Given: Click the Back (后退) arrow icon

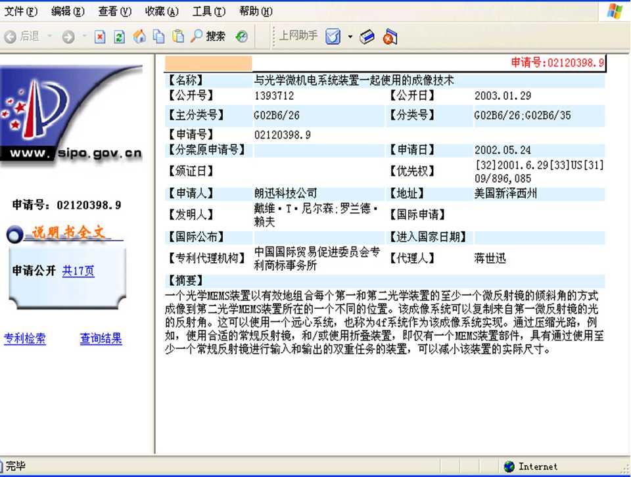Looking at the screenshot, I should pos(11,37).
